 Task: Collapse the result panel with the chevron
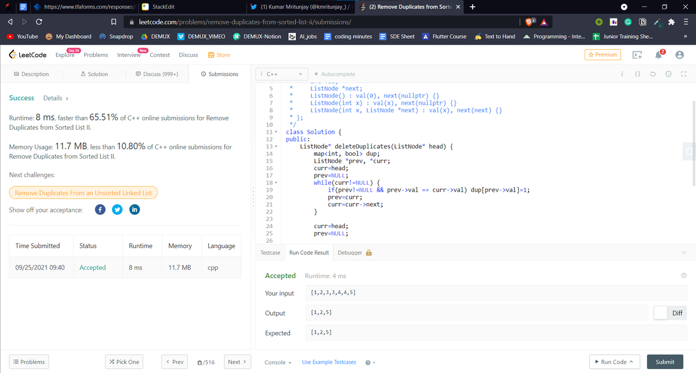coord(684,253)
